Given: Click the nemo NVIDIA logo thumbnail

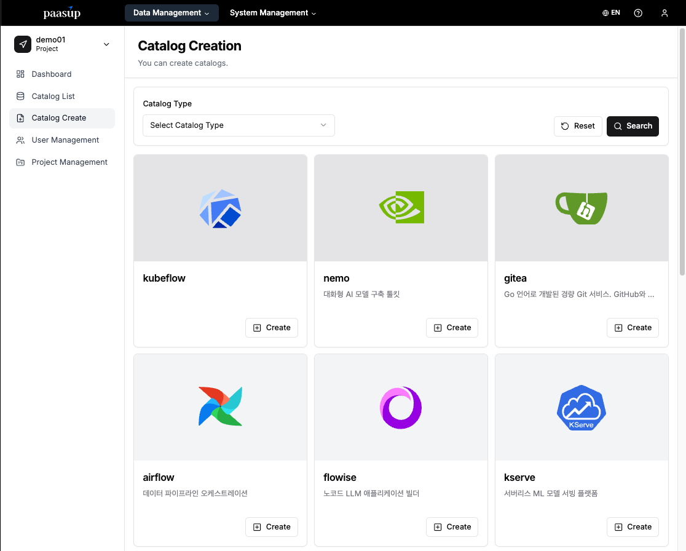Looking at the screenshot, I should pyautogui.click(x=401, y=207).
